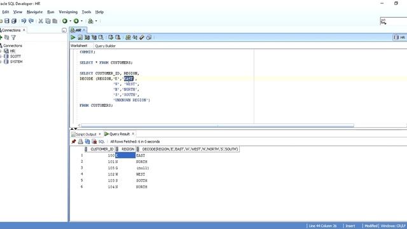Click the search field at top right
The image size is (407, 229).
394,21
